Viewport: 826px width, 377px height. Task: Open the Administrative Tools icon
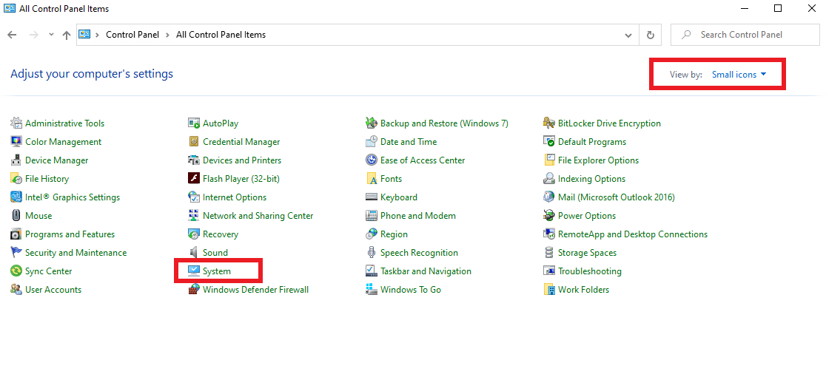(x=16, y=123)
